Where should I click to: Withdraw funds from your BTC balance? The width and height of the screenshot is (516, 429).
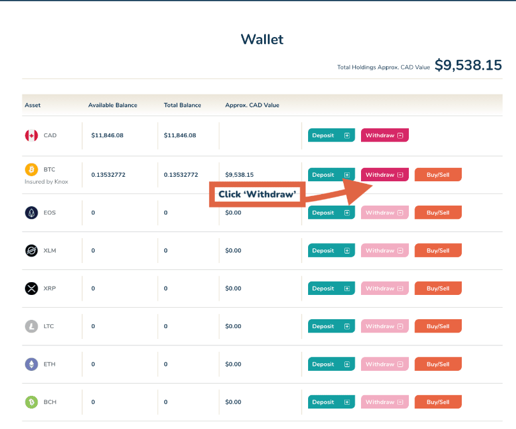click(x=384, y=174)
